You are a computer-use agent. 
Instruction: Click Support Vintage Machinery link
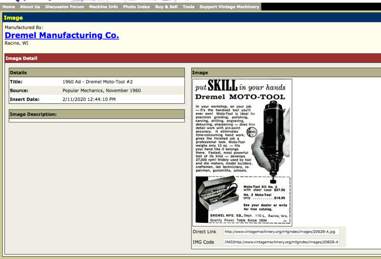[x=230, y=7]
